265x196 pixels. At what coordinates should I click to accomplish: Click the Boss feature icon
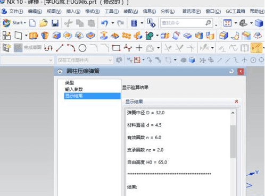tap(68, 36)
